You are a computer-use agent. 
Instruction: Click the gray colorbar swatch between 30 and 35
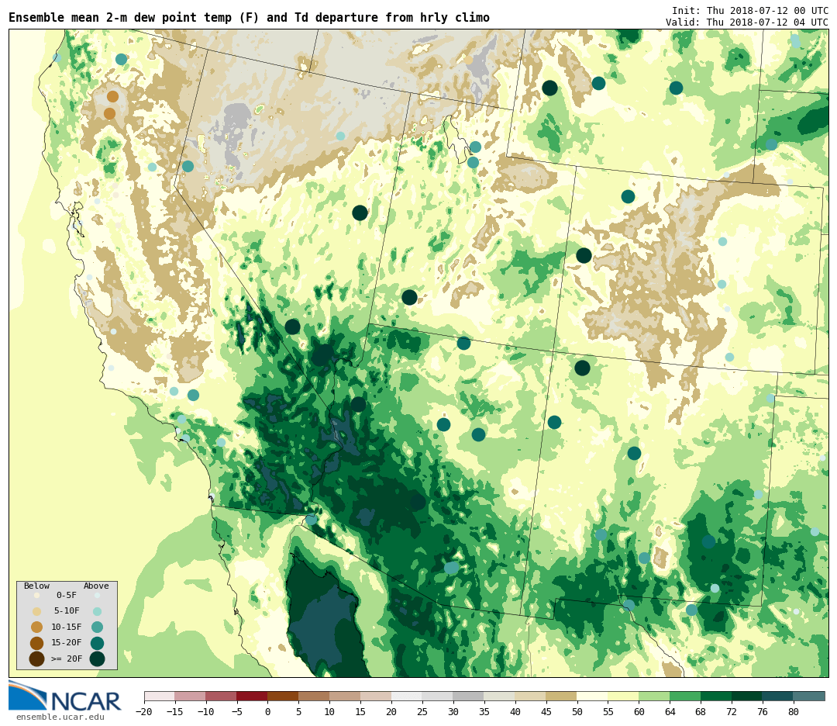468,696
